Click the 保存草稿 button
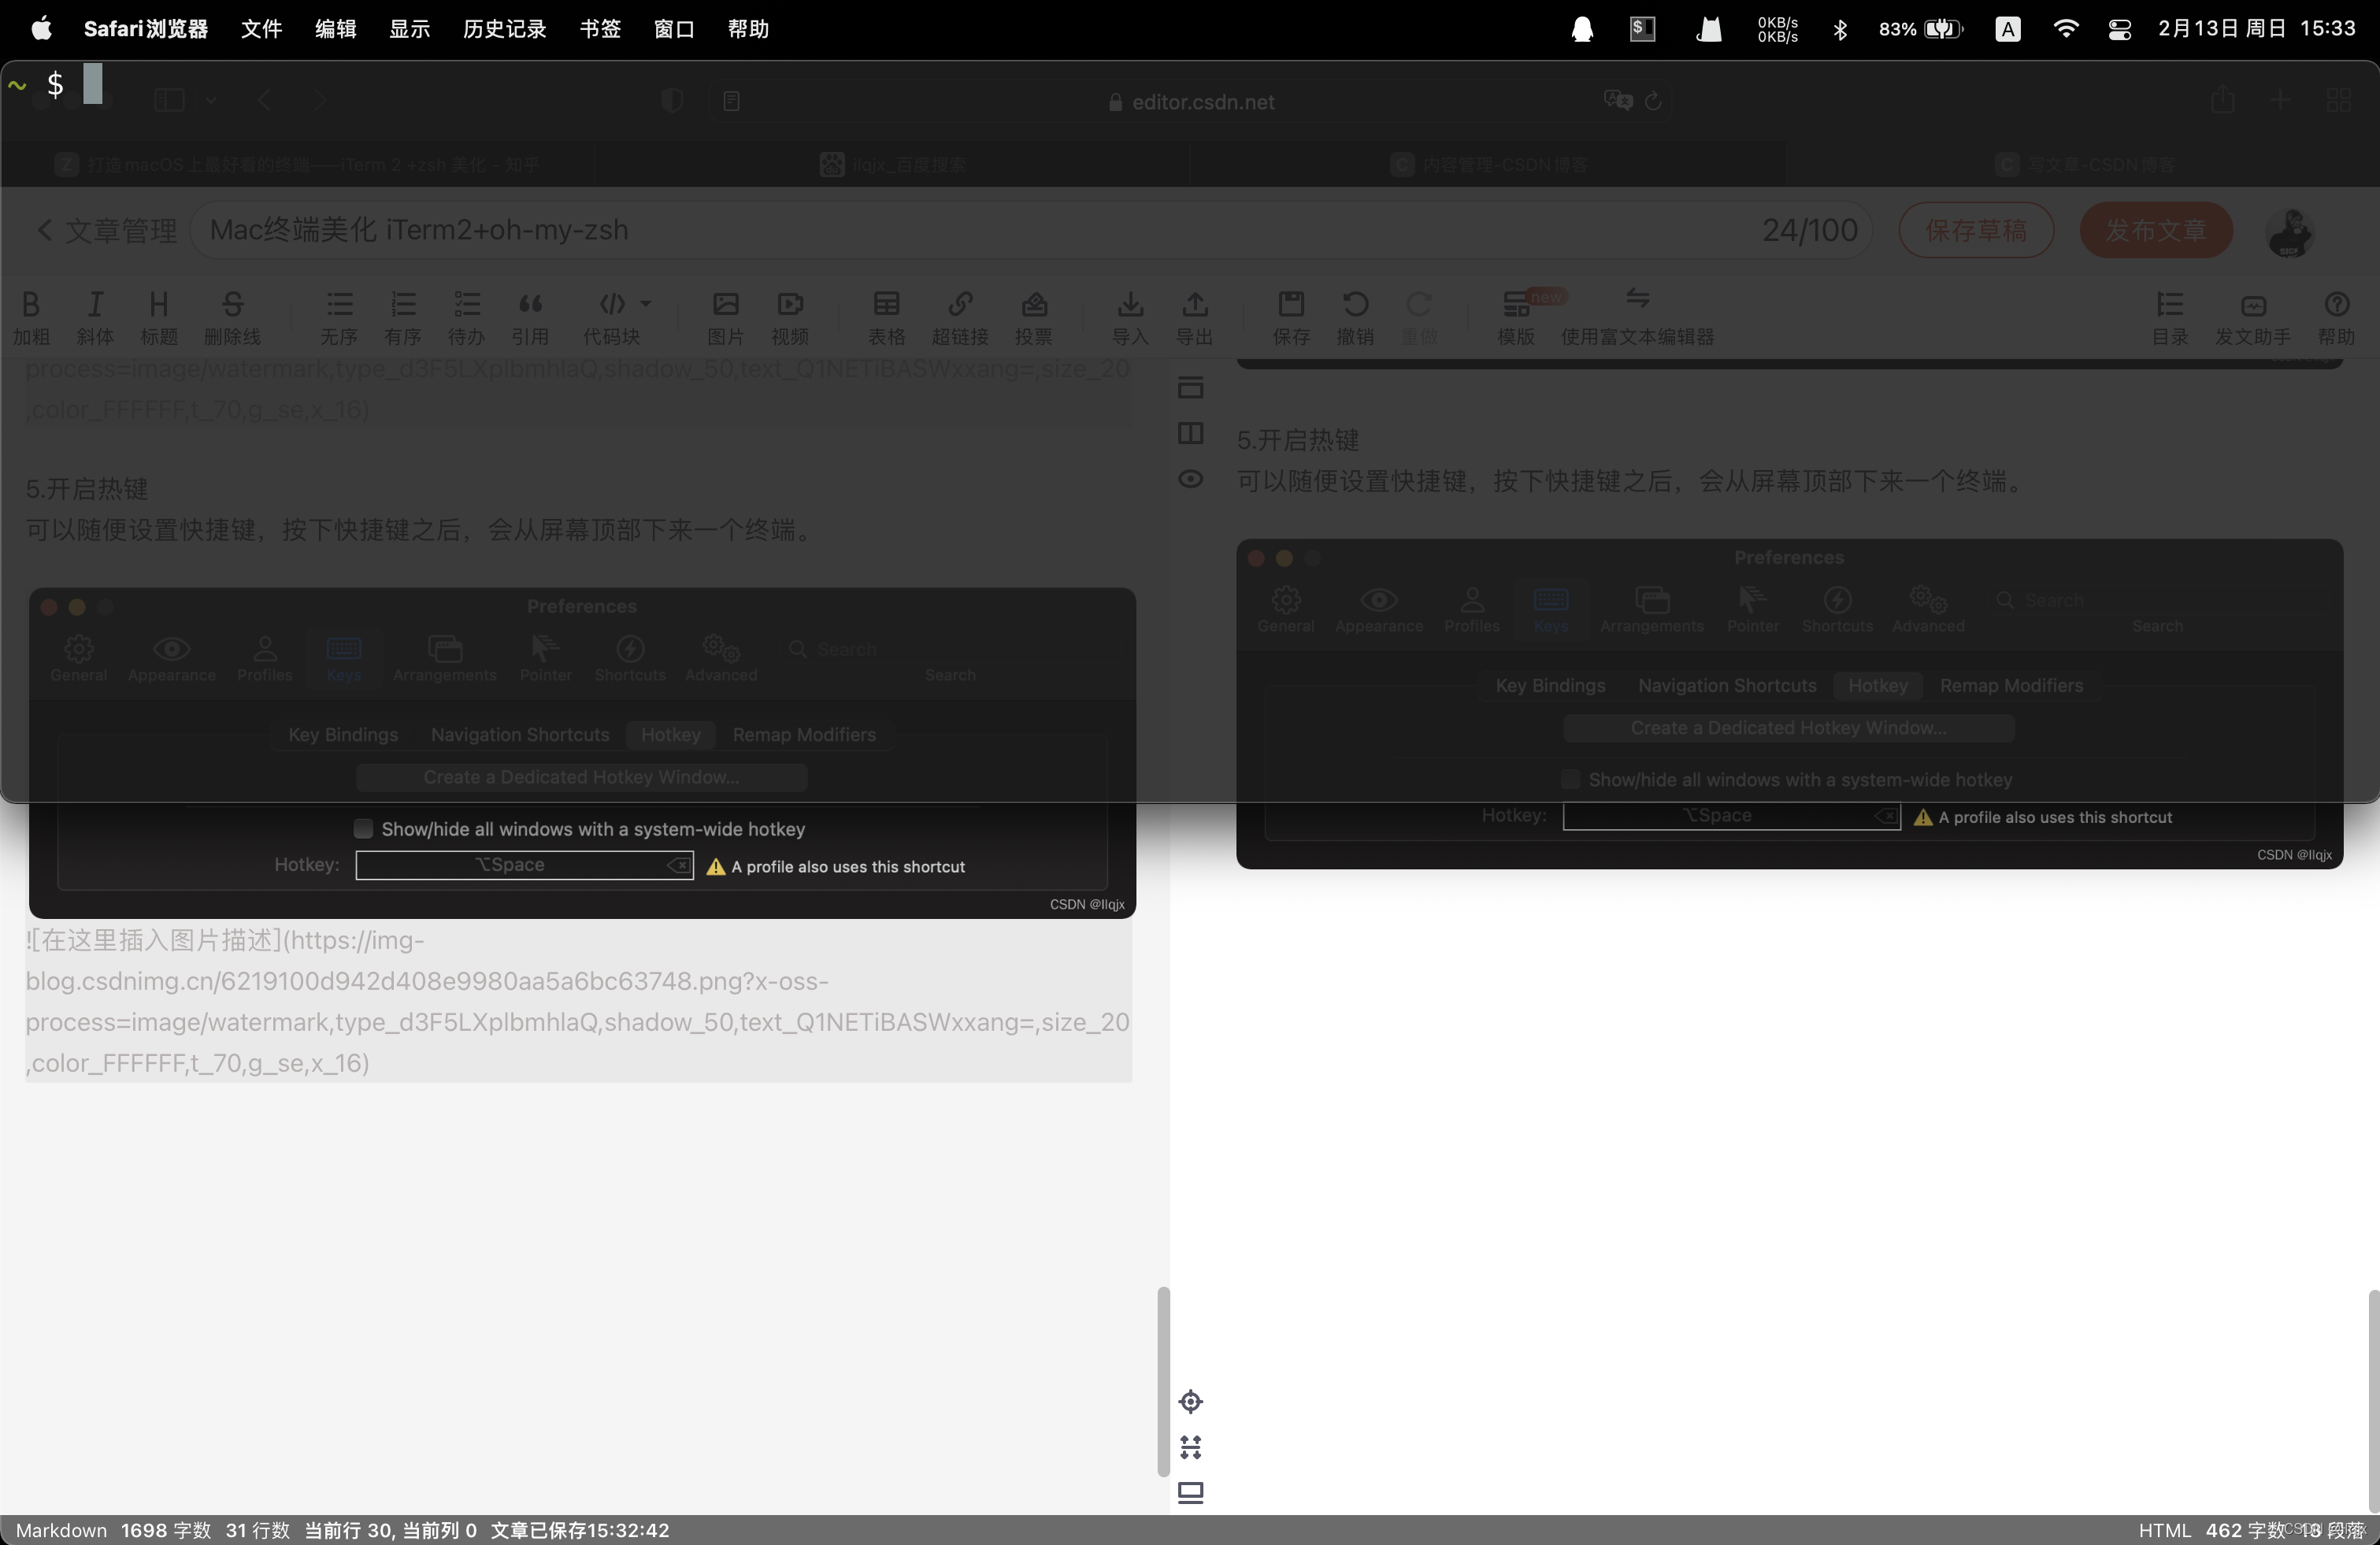Image resolution: width=2380 pixels, height=1545 pixels. point(1975,230)
